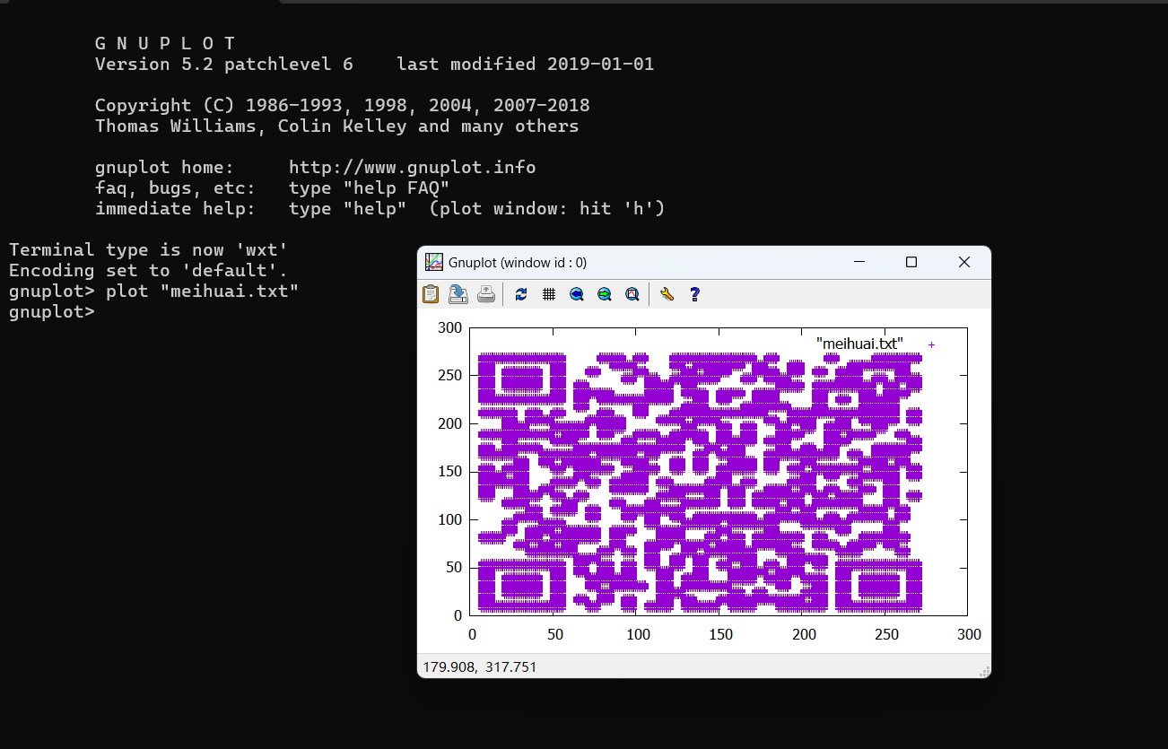This screenshot has width=1168, height=749.
Task: Toggle the grid on the plot
Action: tap(549, 293)
